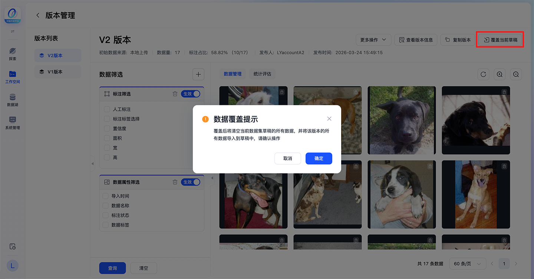
Task: Open the 60 条/页 page size dropdown
Action: [x=468, y=264]
